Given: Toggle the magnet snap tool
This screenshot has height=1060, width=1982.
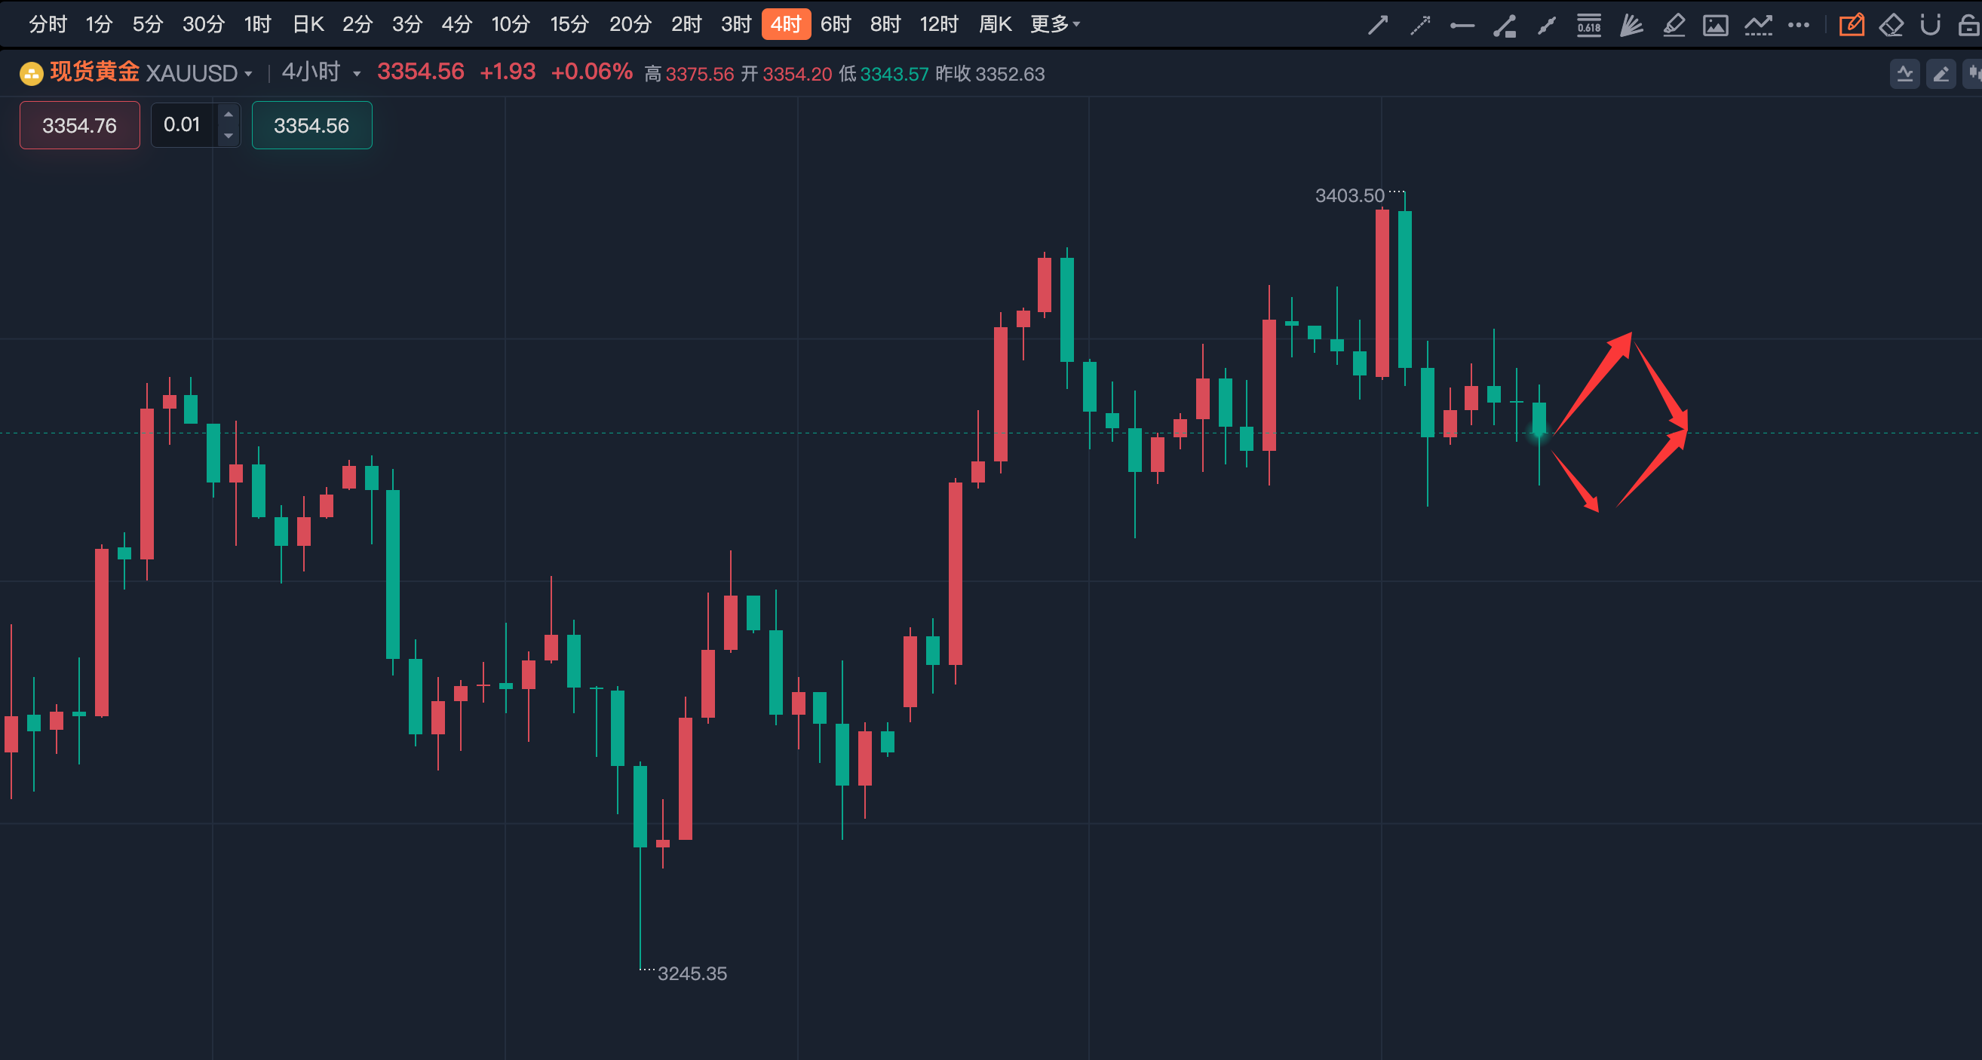Looking at the screenshot, I should click(1930, 26).
